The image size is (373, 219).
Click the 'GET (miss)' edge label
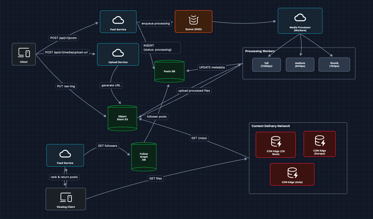pos(199,138)
